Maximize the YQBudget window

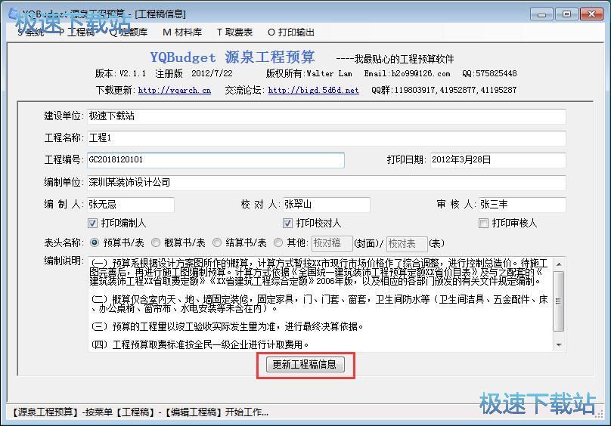pos(566,14)
